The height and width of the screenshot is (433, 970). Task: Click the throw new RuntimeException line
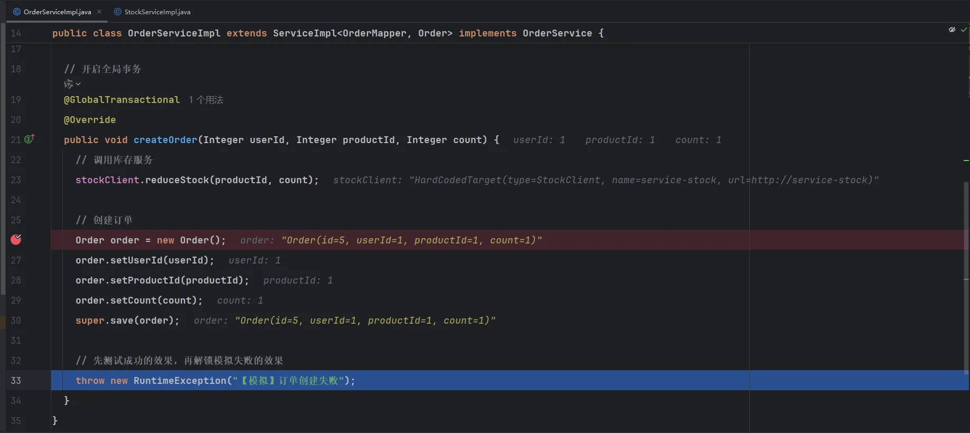pos(215,381)
